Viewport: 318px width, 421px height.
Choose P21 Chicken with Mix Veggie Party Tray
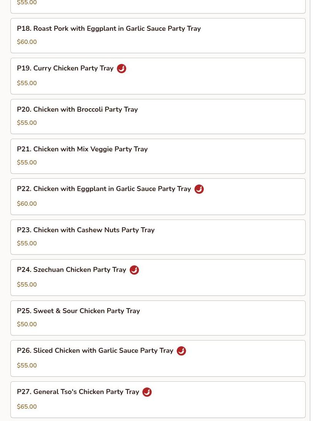pos(158,156)
